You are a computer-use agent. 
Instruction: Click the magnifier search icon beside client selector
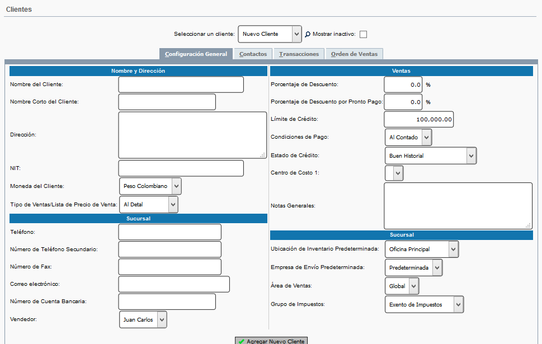tap(307, 34)
